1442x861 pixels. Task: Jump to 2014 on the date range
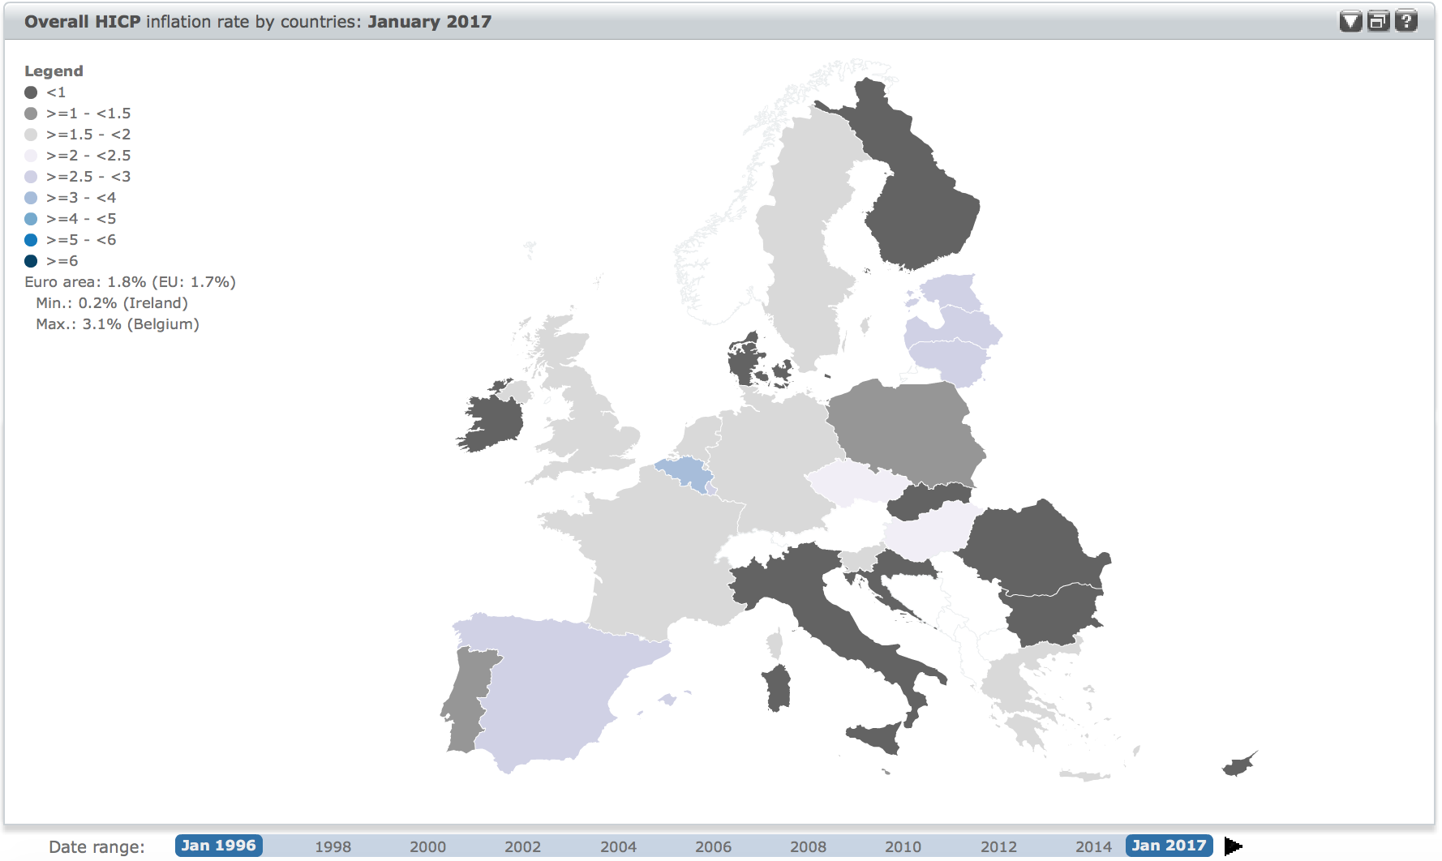coord(1093,846)
